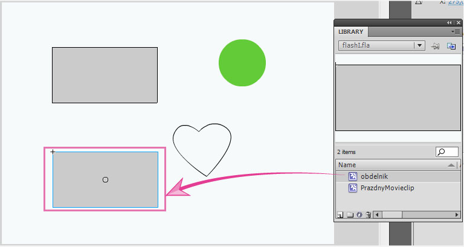Open the flashI.fla document dropdown
The image size is (464, 247).
point(419,46)
